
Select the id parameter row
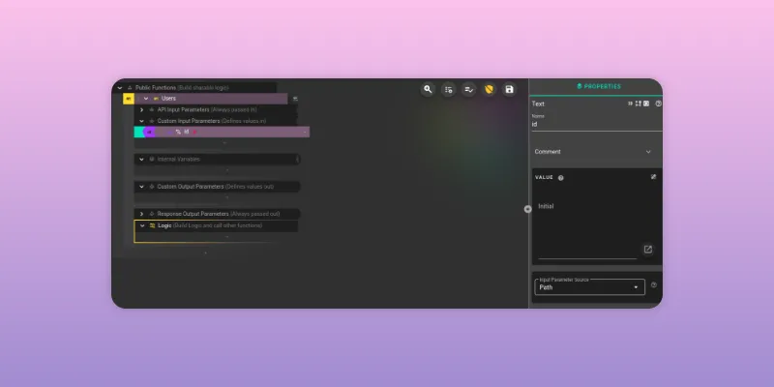[x=232, y=132]
